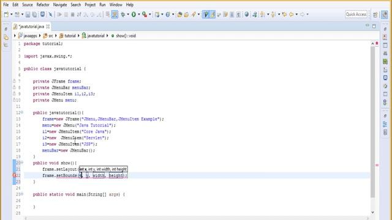This screenshot has height=220, width=392.
Task: Click the Previous Annotation arrow icon
Action: [273, 15]
